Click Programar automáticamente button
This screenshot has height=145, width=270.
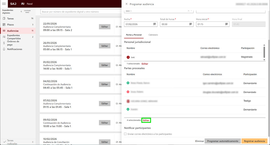coord(223,141)
